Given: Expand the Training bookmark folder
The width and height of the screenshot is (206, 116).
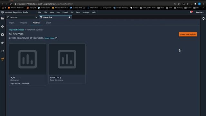Looking at the screenshot, I should point(178,8).
